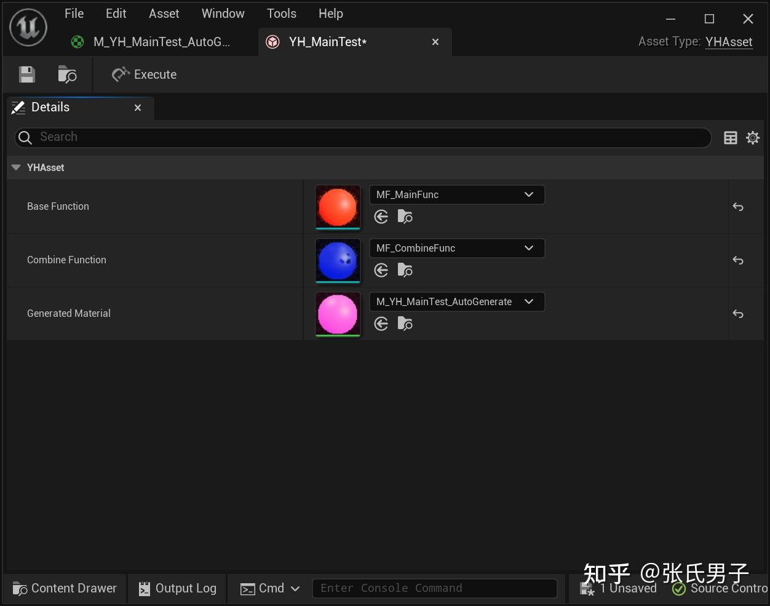The width and height of the screenshot is (770, 606).
Task: Click the Source Control status icon
Action: (678, 588)
